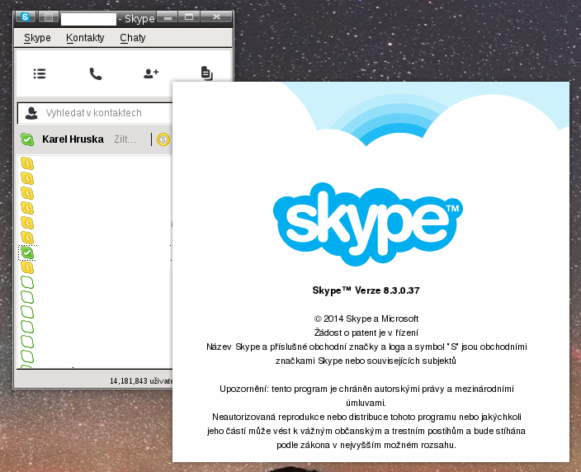Image resolution: width=581 pixels, height=472 pixels.
Task: Click the Skype icon in the window title bar
Action: [x=26, y=17]
